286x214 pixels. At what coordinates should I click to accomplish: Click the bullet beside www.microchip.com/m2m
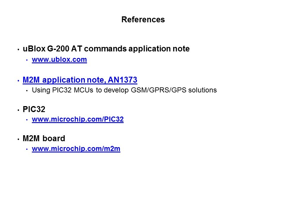point(27,150)
